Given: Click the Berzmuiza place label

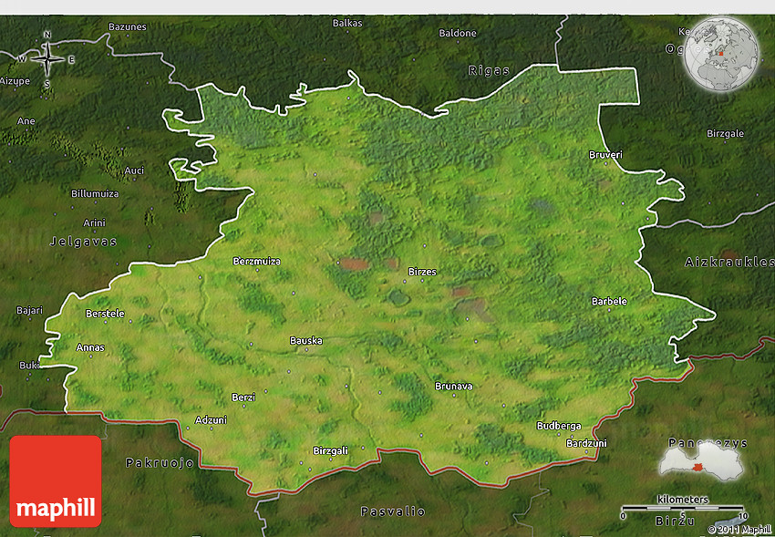Looking at the screenshot, I should (257, 261).
